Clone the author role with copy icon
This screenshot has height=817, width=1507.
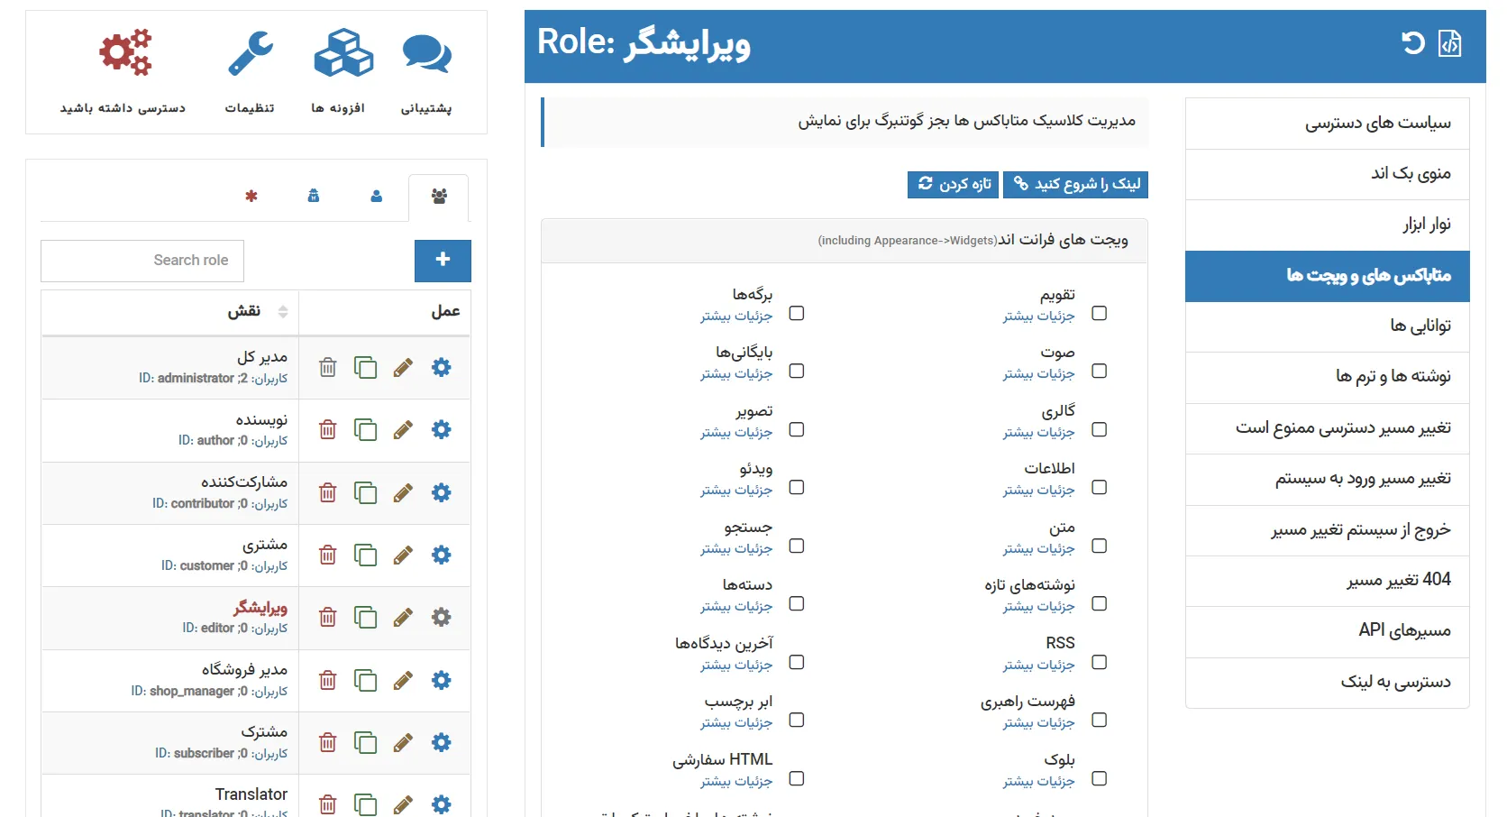[365, 429]
